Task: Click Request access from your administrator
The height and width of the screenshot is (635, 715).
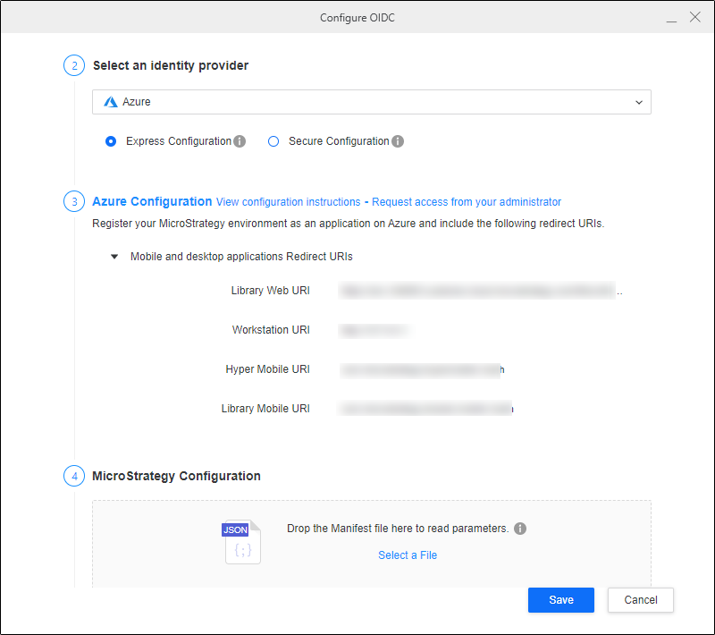Action: [466, 202]
